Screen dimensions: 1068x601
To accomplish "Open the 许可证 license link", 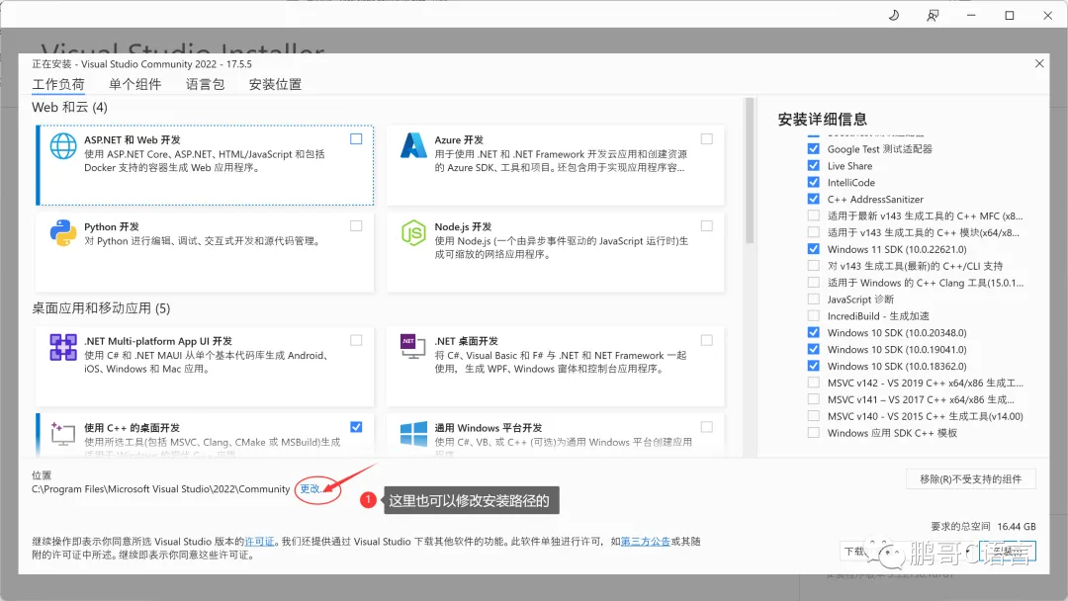I will click(259, 542).
